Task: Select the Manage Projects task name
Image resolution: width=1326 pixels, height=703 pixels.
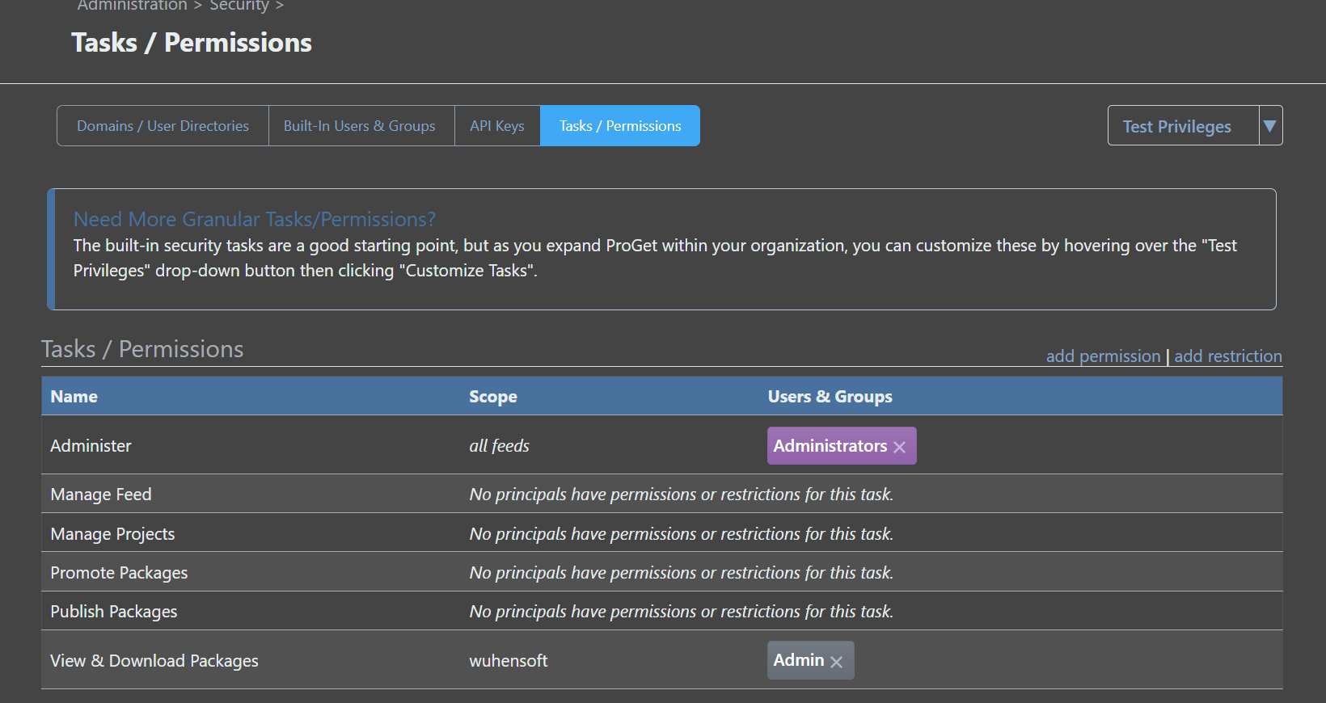Action: (112, 534)
